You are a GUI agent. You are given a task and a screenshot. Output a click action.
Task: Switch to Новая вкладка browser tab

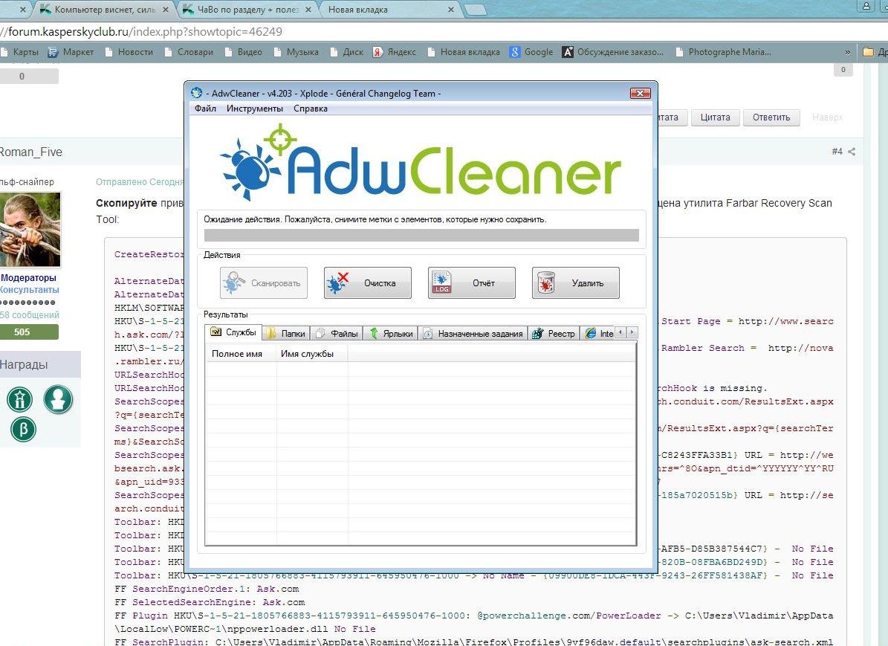[391, 10]
